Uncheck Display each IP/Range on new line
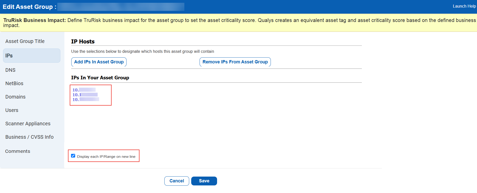The width and height of the screenshot is (477, 193). point(73,156)
